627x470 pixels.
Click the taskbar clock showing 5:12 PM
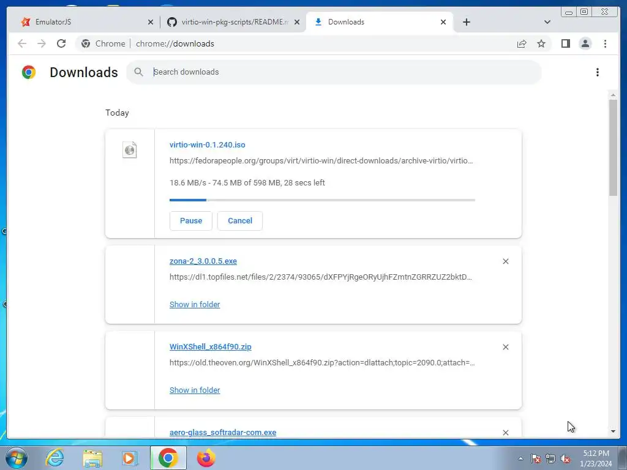(596, 458)
